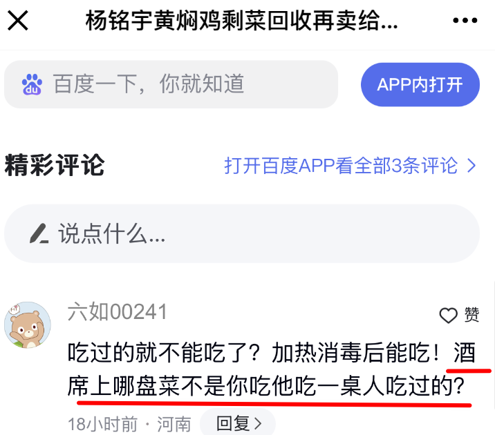Like the comment with the heart icon
The height and width of the screenshot is (435, 495).
(448, 316)
